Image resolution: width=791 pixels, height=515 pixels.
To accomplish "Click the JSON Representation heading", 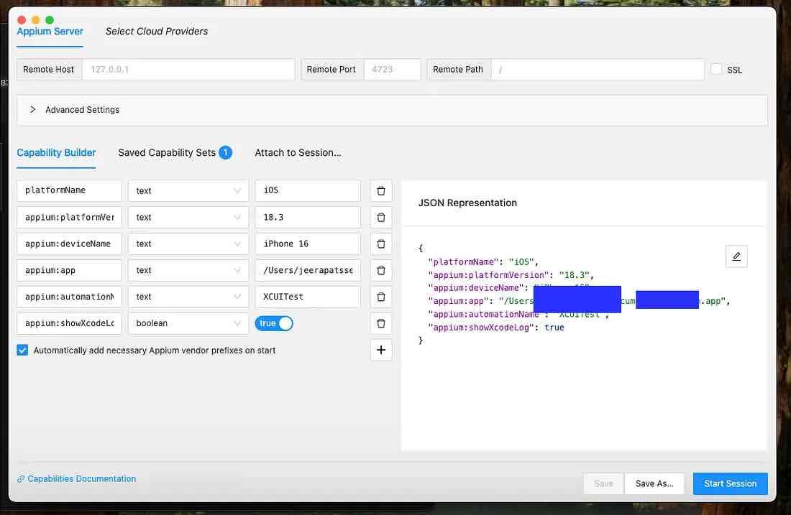I will [467, 203].
